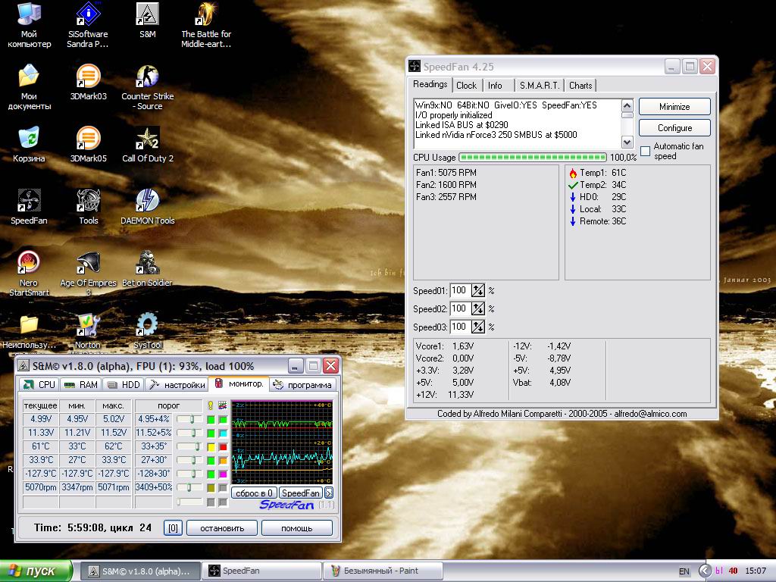Adjust the Speed03 spinner arrows
This screenshot has width=776, height=582.
477,327
